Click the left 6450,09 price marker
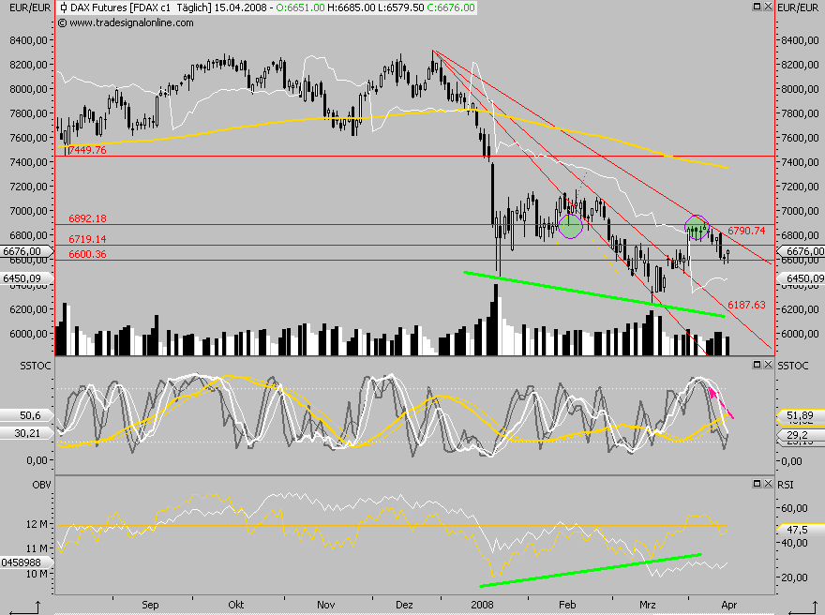Viewport: 825px width, 615px height. (x=26, y=278)
